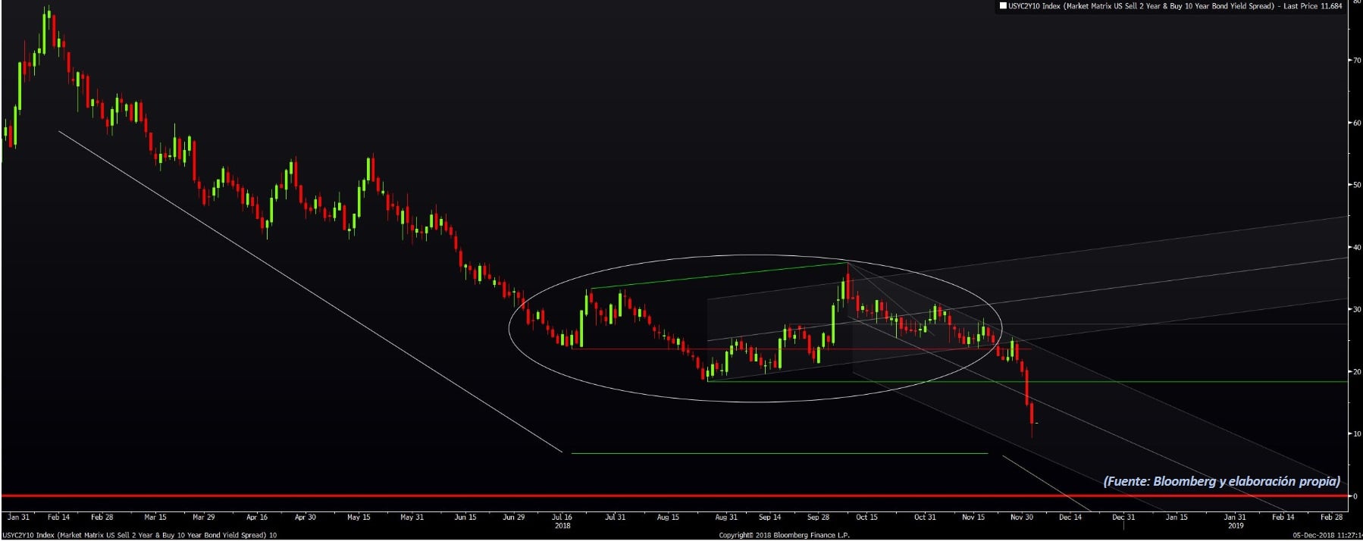The image size is (1363, 541).
Task: Click the 'Dec 14' date axis label
Action: coord(1070,517)
